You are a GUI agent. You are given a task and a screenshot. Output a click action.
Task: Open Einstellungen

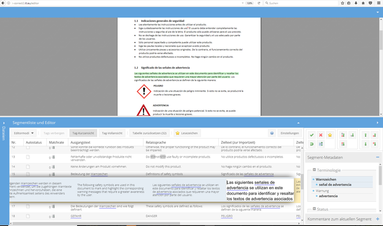(x=290, y=133)
